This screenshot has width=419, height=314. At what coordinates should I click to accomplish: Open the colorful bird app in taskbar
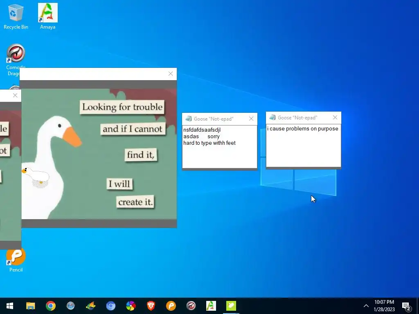(90, 306)
